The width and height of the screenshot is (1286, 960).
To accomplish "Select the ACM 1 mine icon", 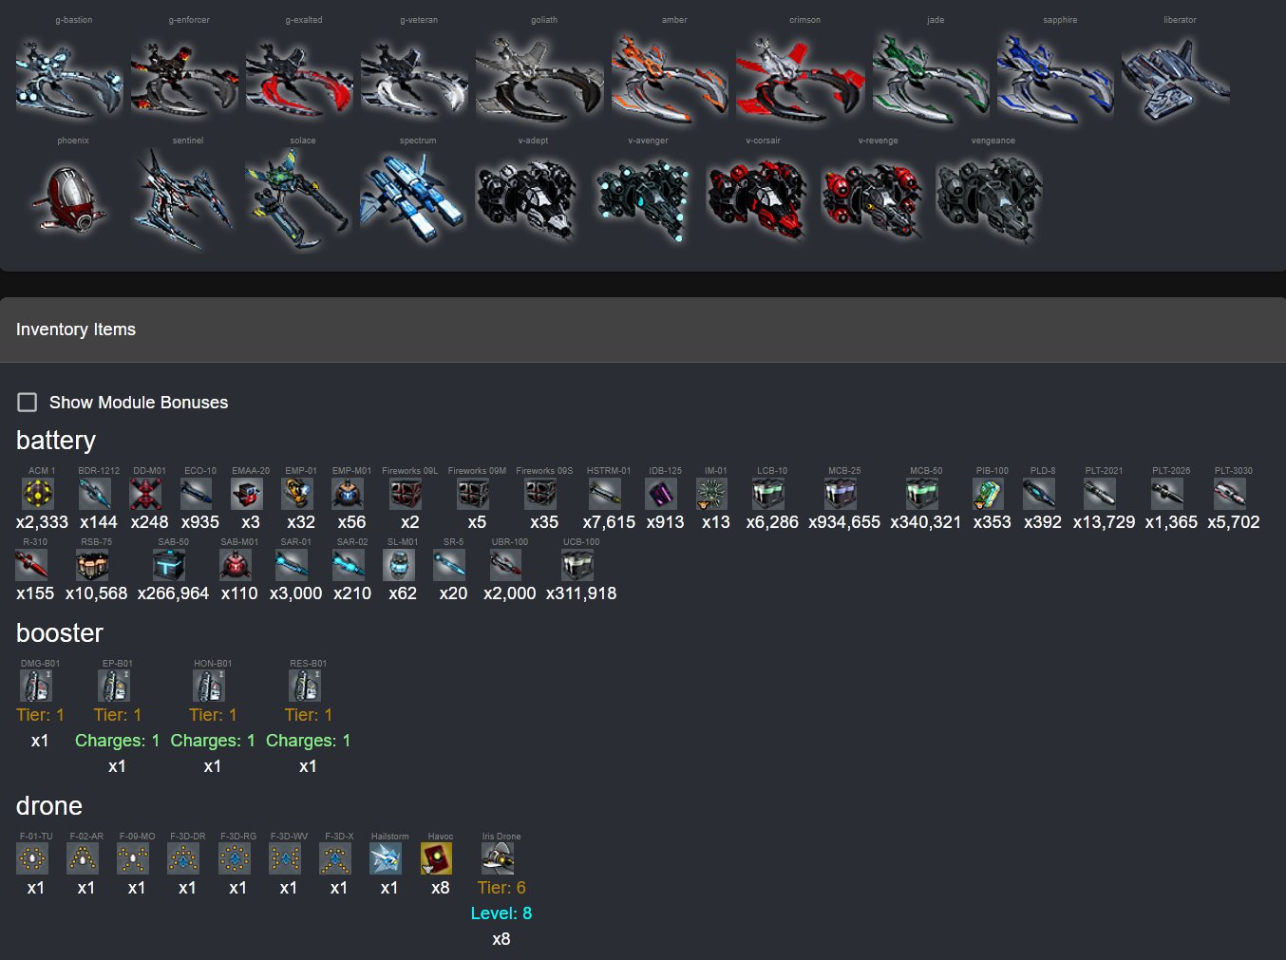I will 38,494.
